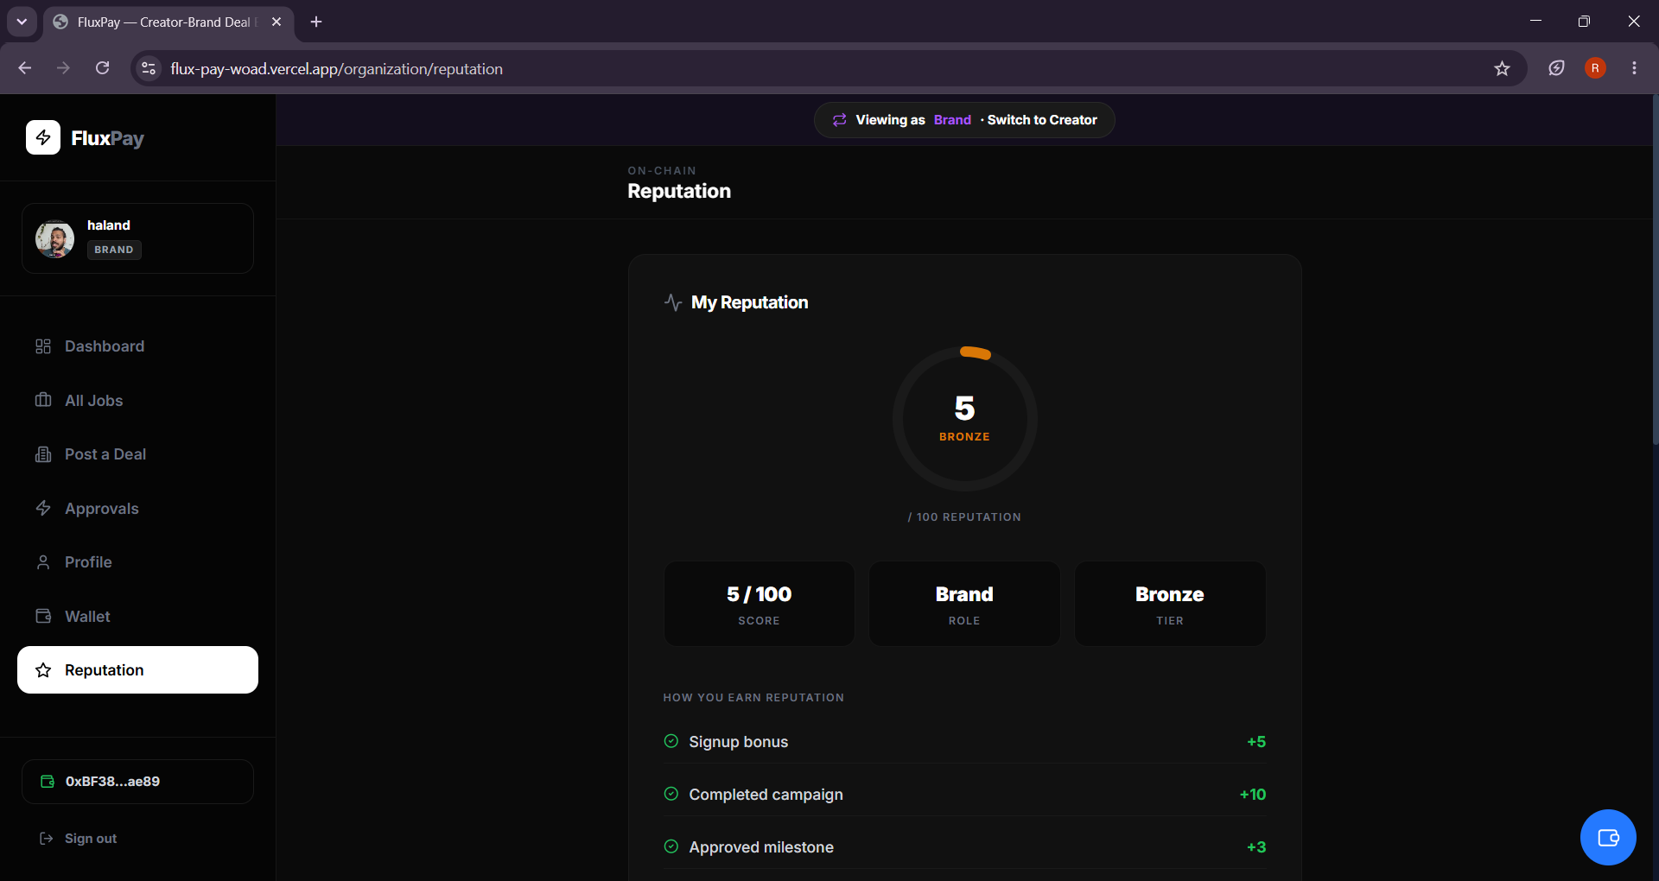
Task: Open a new browser tab with plus
Action: pos(316,22)
